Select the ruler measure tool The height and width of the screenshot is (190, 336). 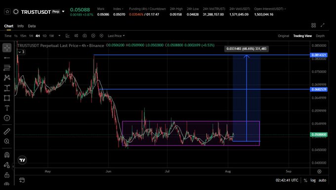(x=7, y=131)
